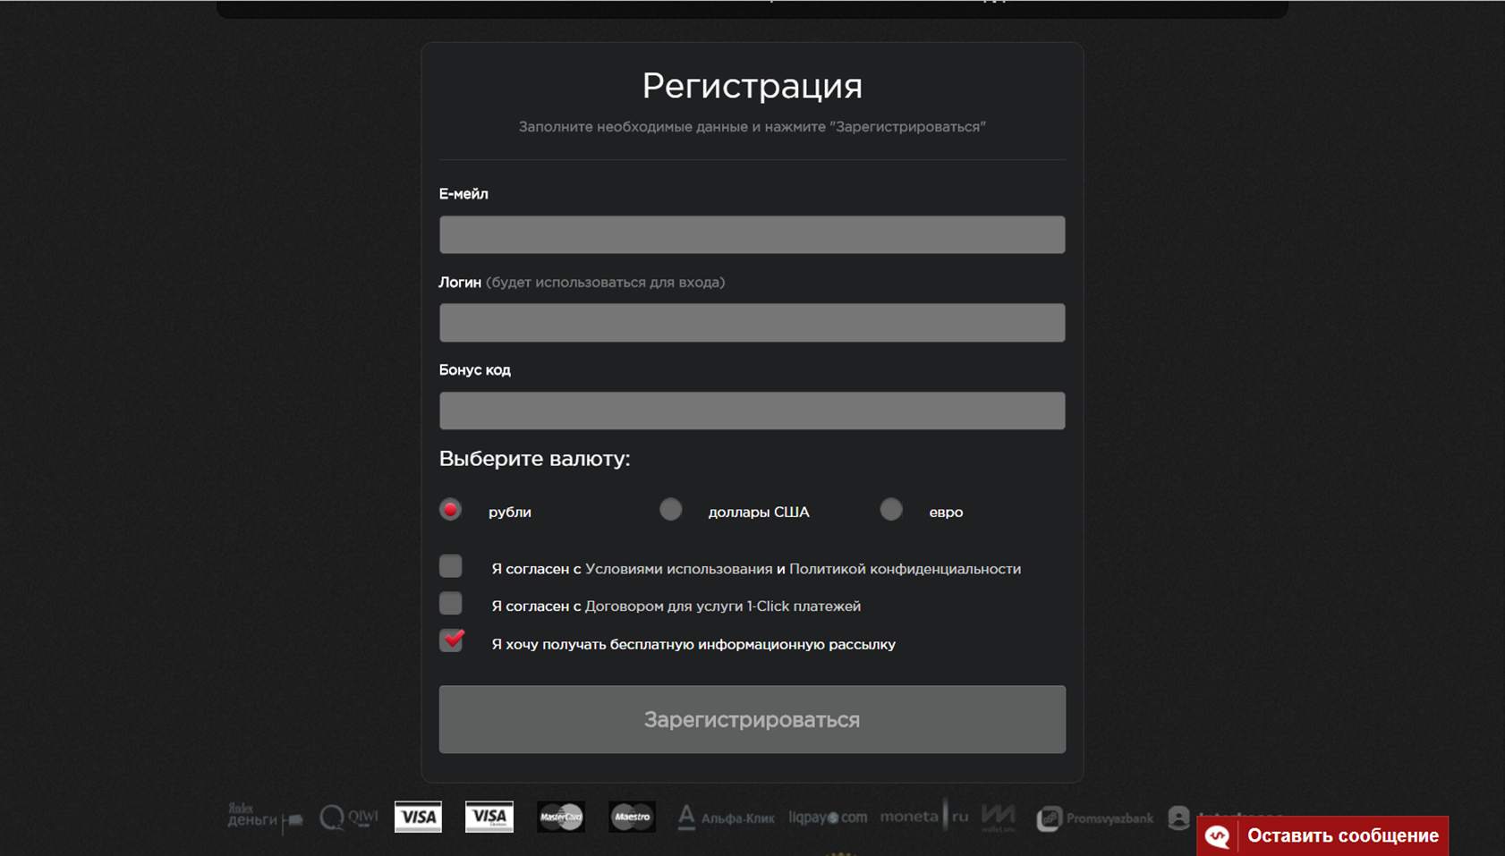
Task: Check the terms of use agreement box
Action: tap(451, 566)
